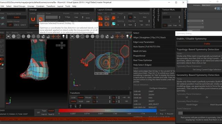Select Center in Transform panel
Viewport: 222px width, 124px height.
coord(81,97)
